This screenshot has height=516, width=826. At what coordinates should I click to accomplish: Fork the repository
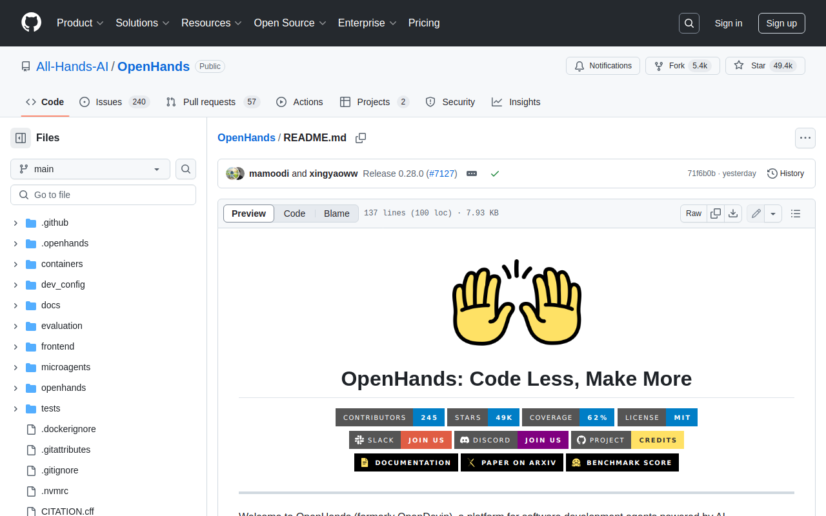[683, 66]
